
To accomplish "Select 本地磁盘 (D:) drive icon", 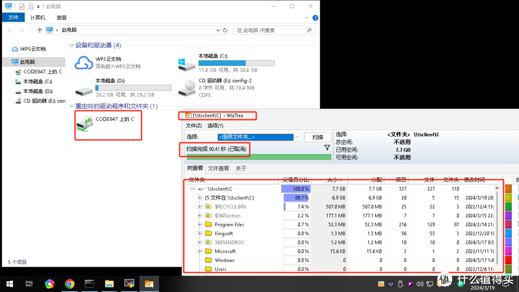I will point(84,91).
